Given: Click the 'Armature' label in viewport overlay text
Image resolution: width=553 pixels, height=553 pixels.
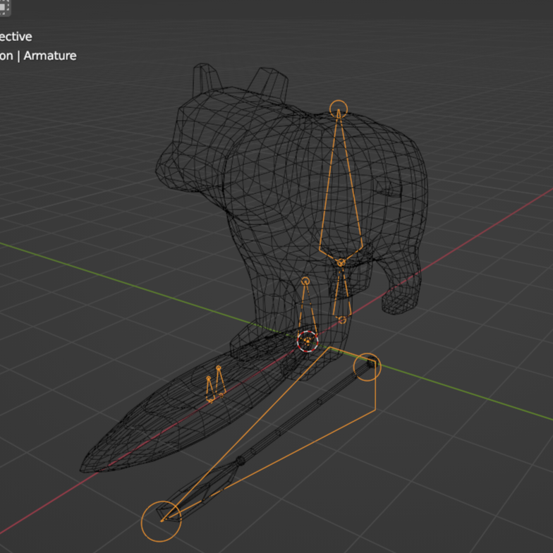Looking at the screenshot, I should click(x=50, y=56).
